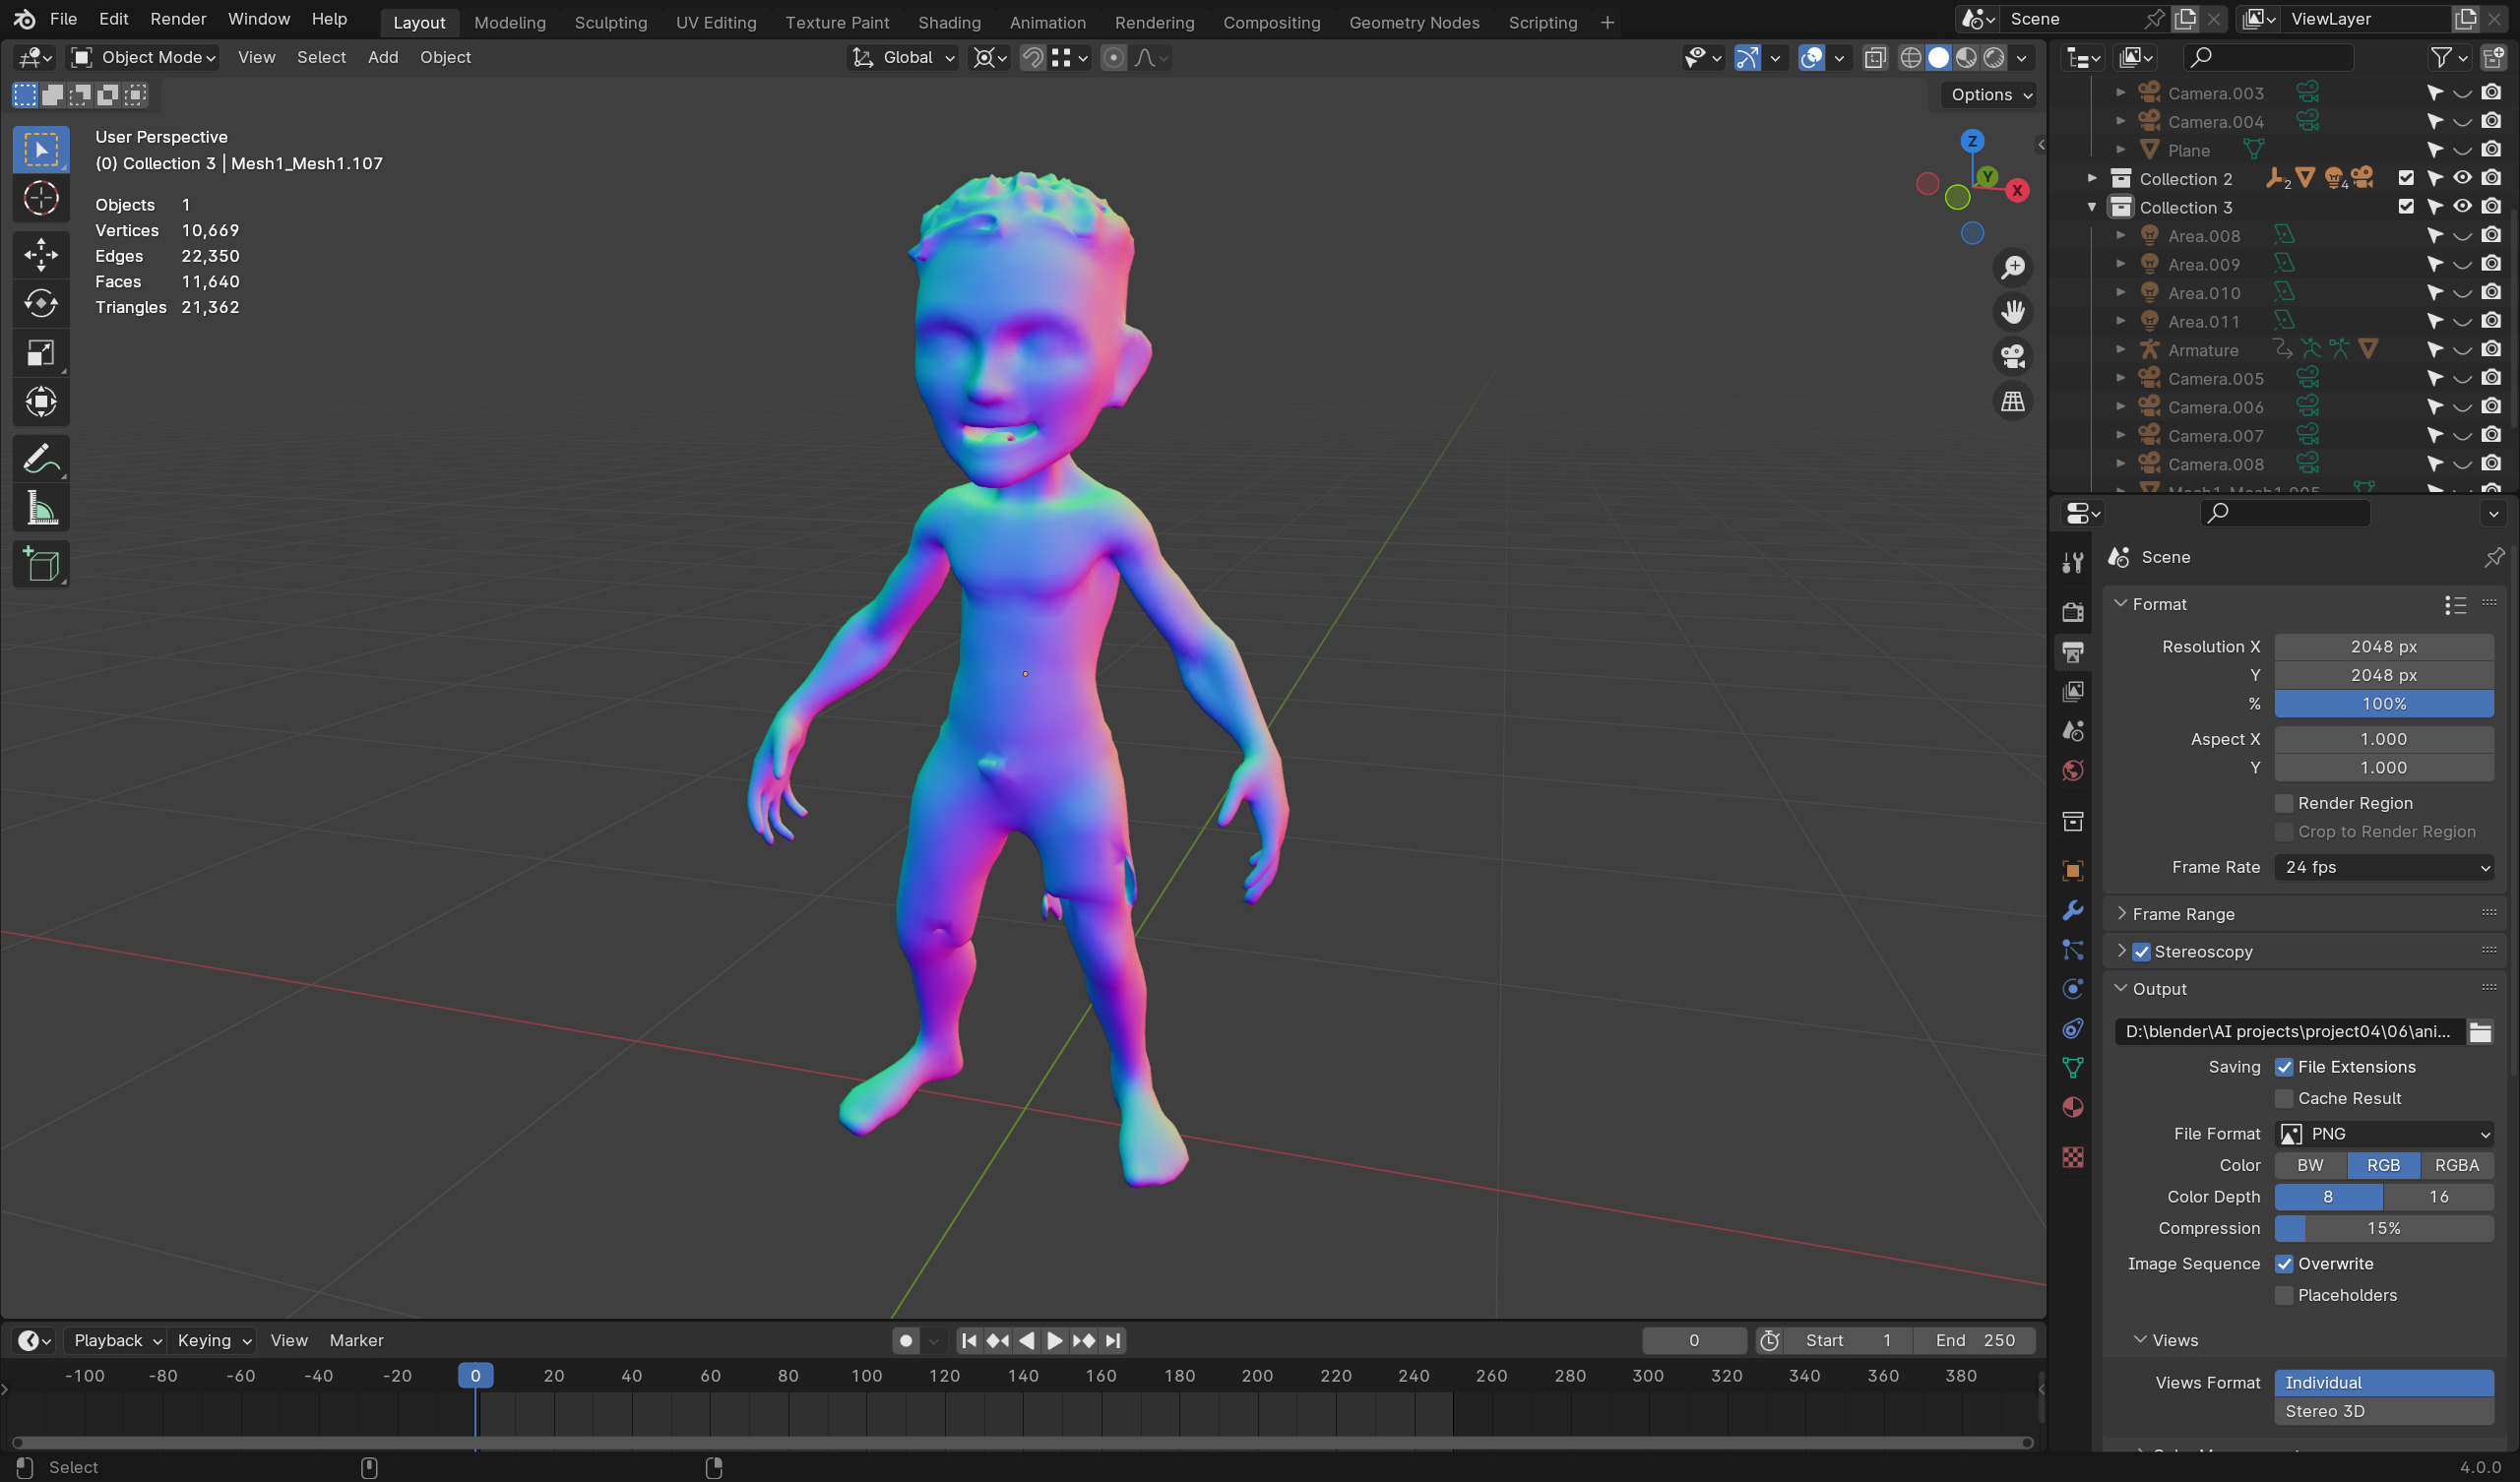Expand Collection 2 in outliner
Screen dimensions: 2520x1482
point(2091,178)
